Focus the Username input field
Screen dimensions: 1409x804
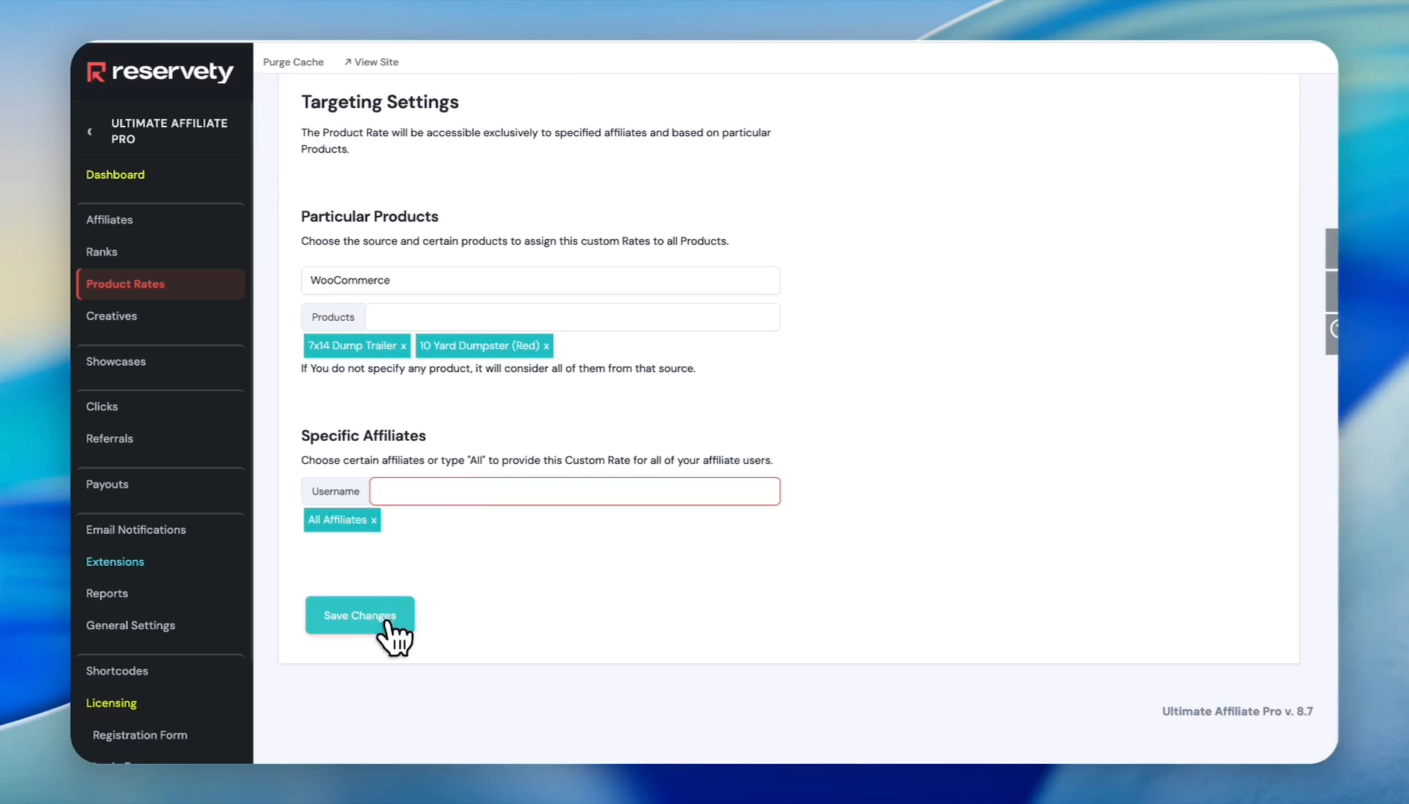(574, 491)
